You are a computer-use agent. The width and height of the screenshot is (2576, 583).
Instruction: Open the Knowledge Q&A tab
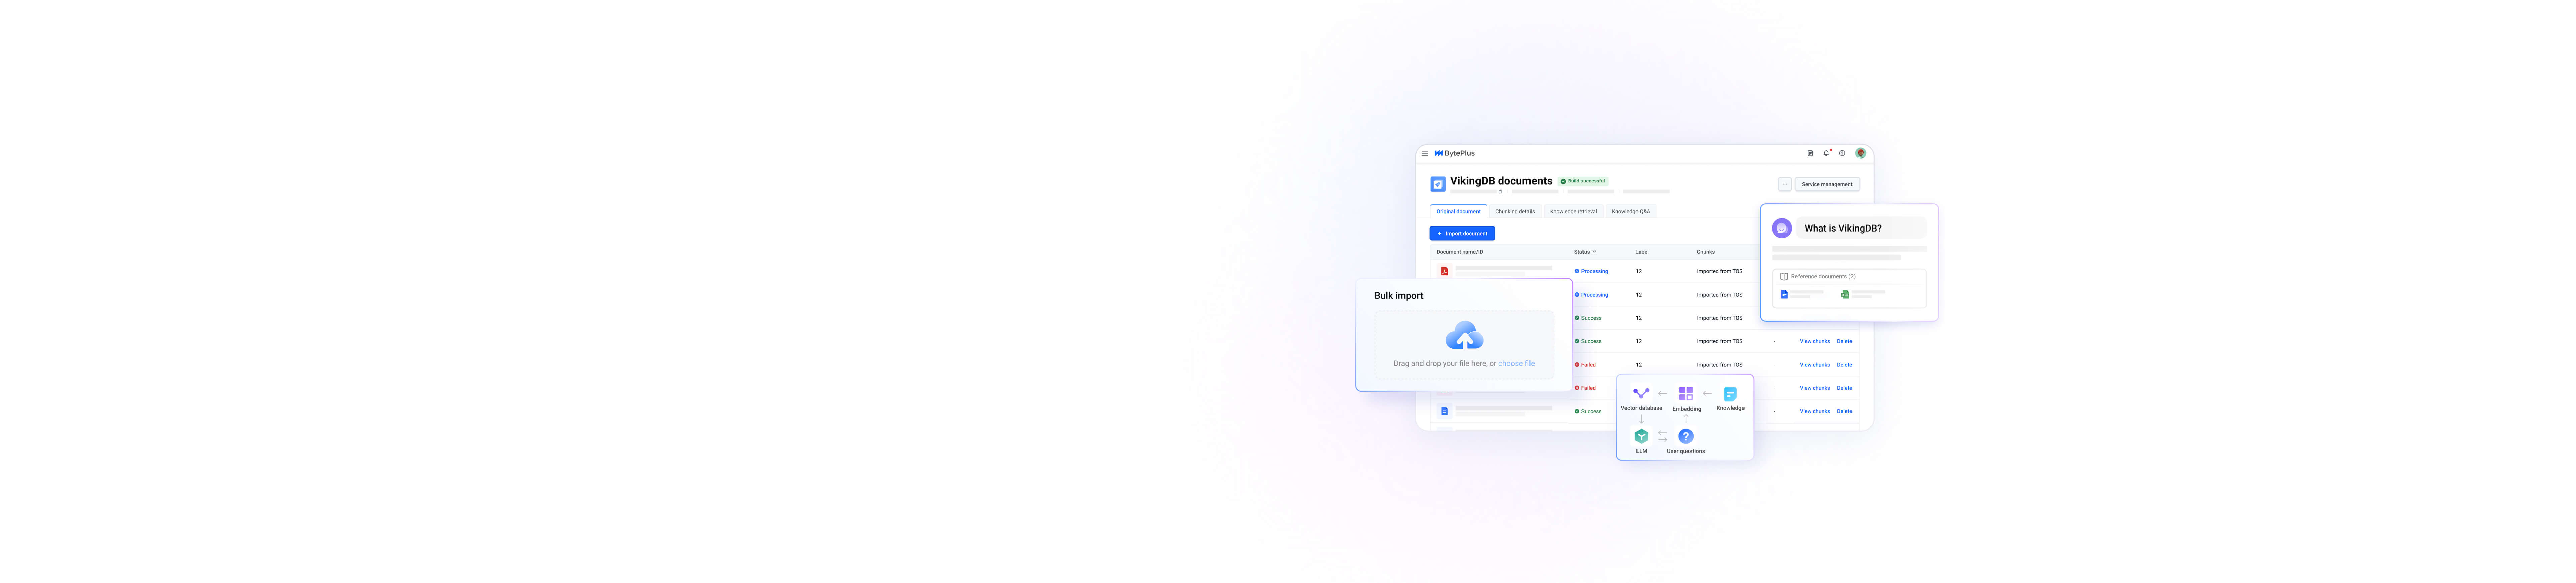coord(1631,212)
